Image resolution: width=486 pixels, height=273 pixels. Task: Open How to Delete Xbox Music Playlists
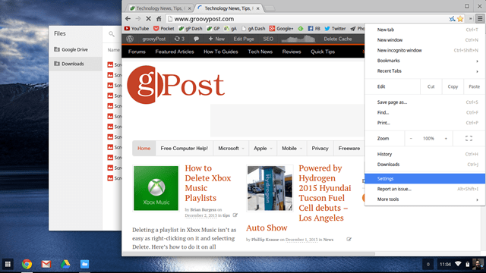208,183
